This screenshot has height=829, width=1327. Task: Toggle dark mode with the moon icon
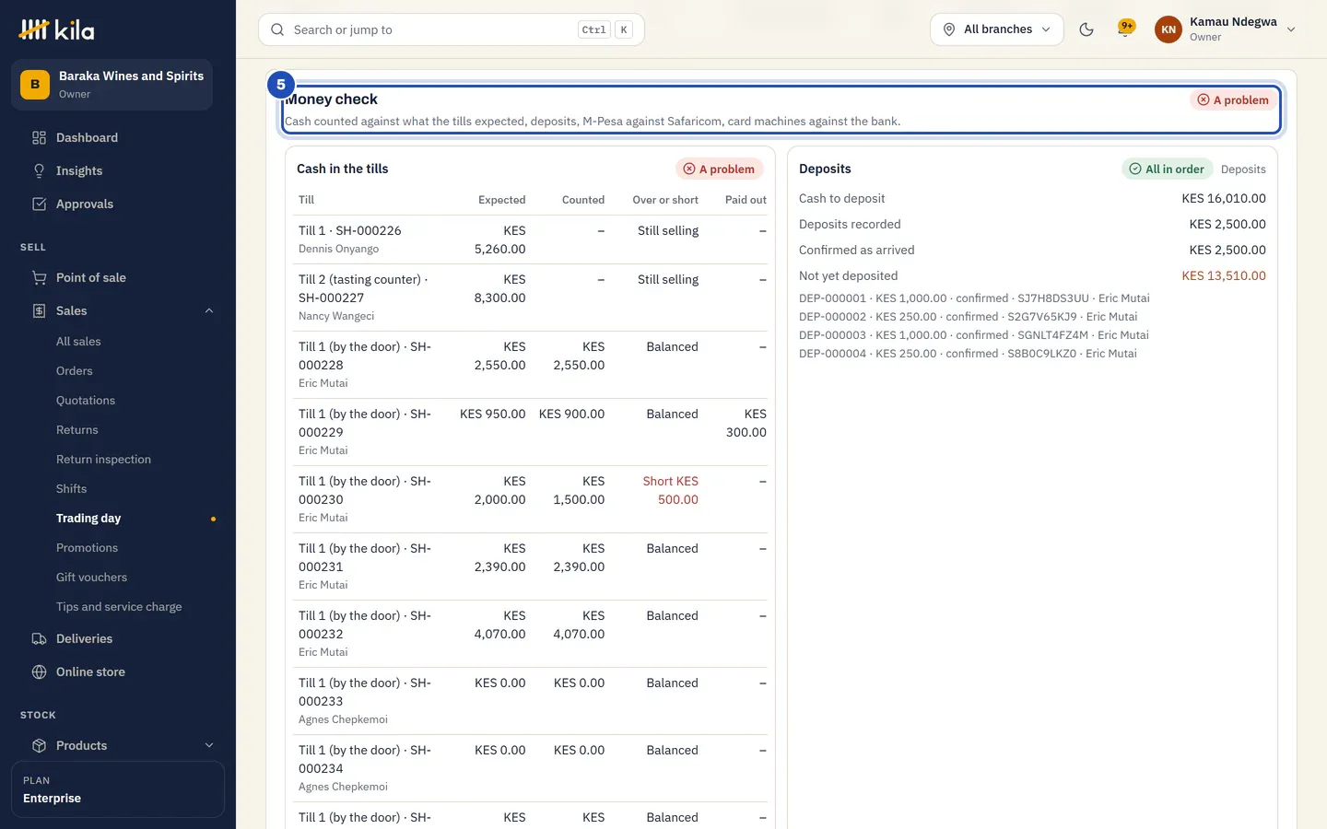coord(1086,29)
